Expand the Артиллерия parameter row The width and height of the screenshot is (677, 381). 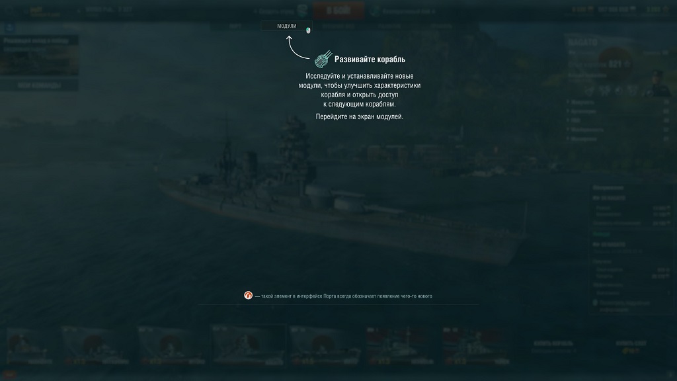click(618, 111)
